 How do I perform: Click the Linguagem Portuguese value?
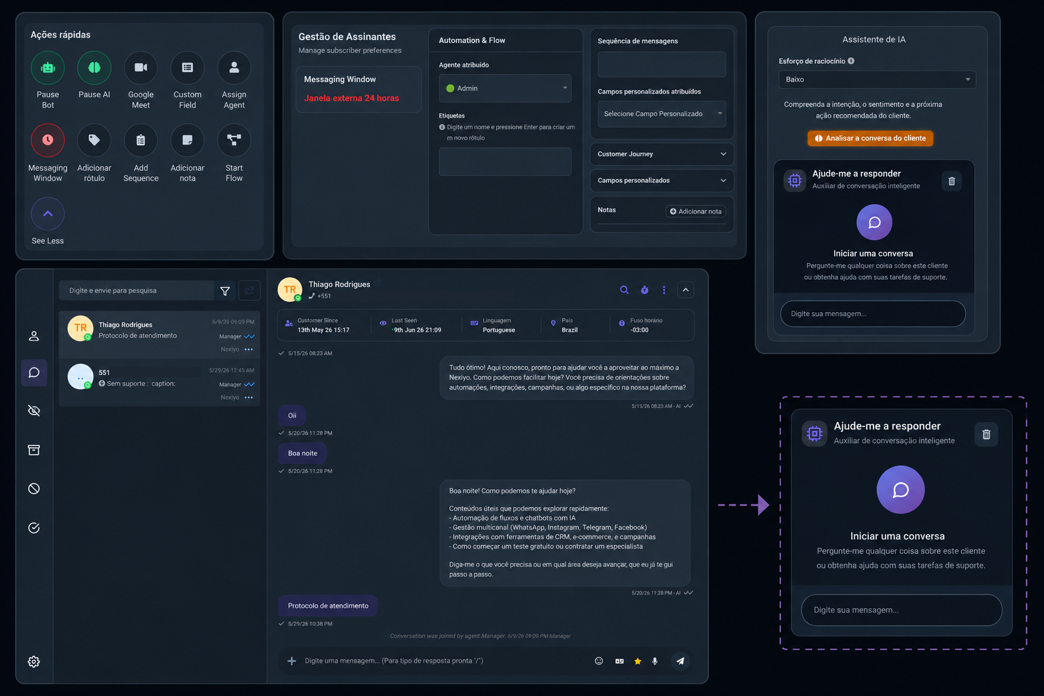(499, 330)
